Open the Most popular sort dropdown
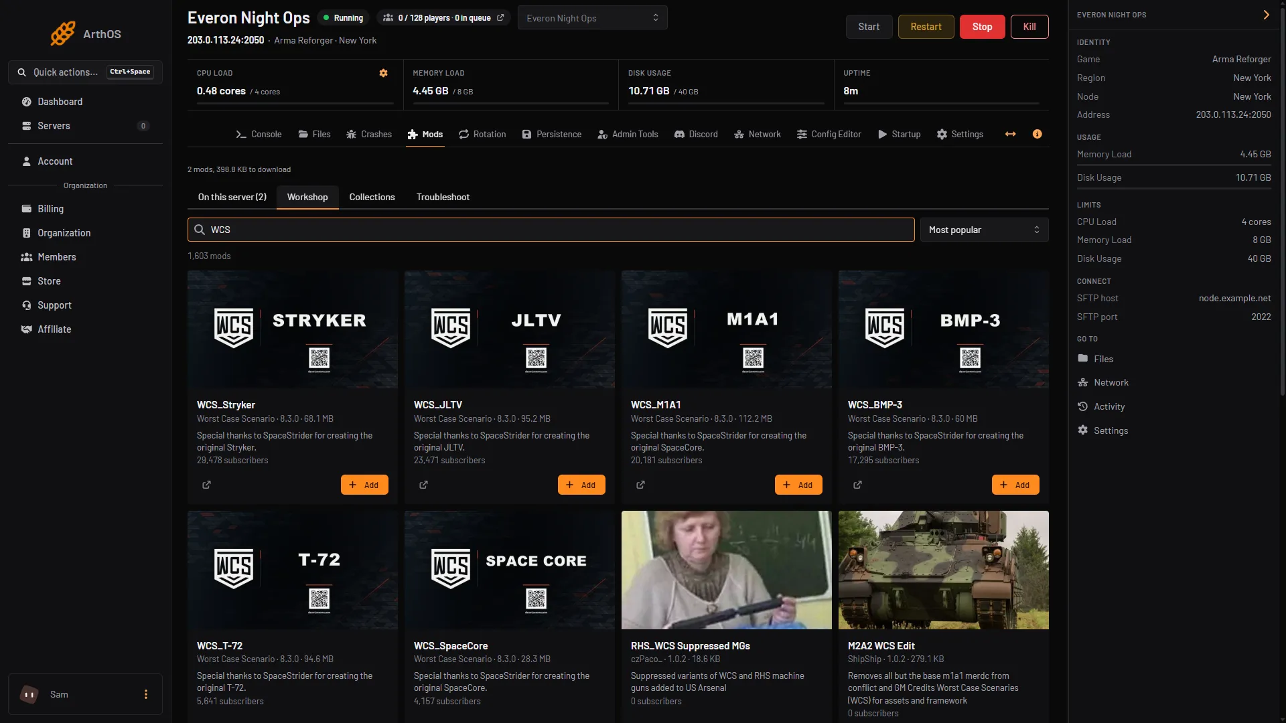The height and width of the screenshot is (723, 1286). click(984, 230)
